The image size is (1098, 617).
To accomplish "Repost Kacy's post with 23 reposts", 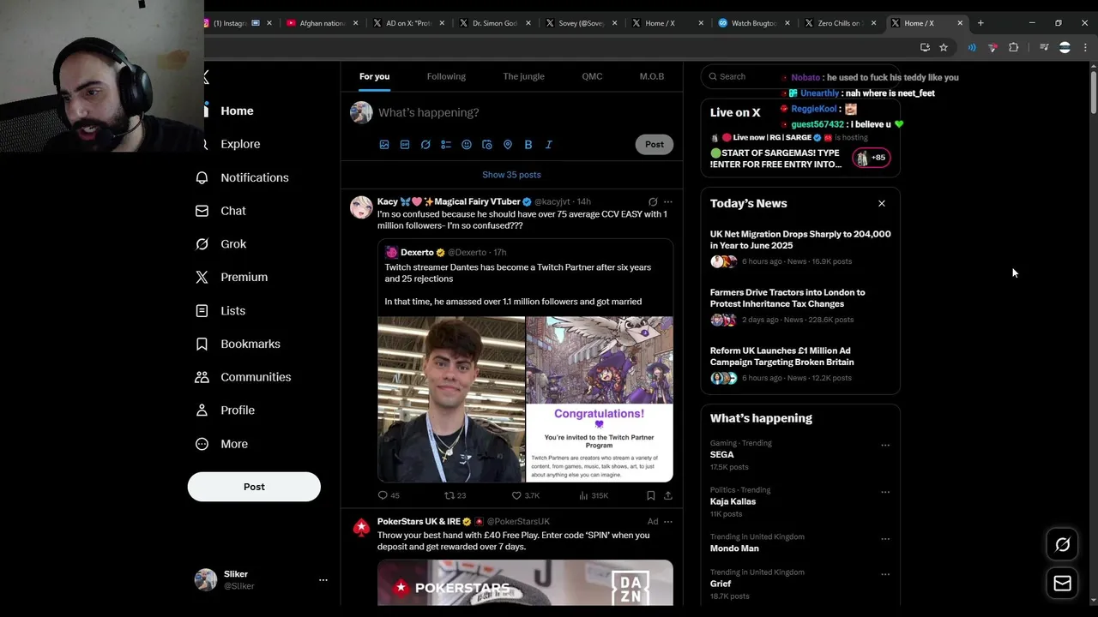I will pos(449,495).
